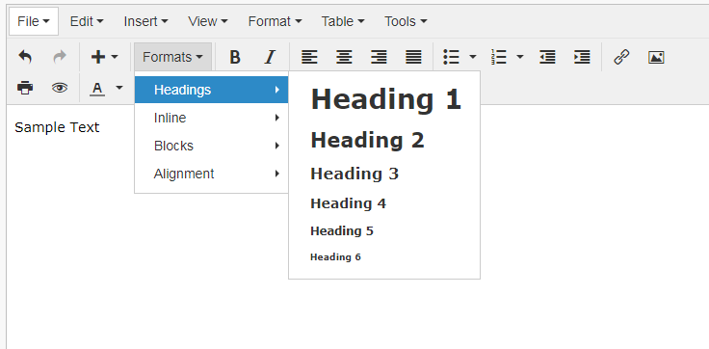Align text left with toolbar icon
The image size is (709, 349).
pyautogui.click(x=309, y=57)
